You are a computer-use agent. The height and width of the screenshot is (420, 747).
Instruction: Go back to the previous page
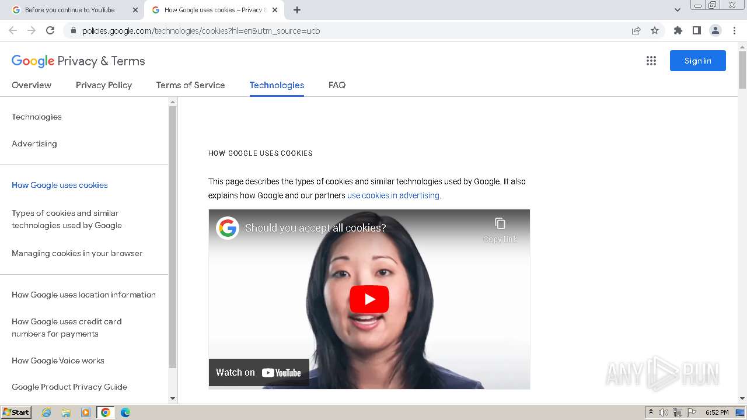click(x=13, y=30)
